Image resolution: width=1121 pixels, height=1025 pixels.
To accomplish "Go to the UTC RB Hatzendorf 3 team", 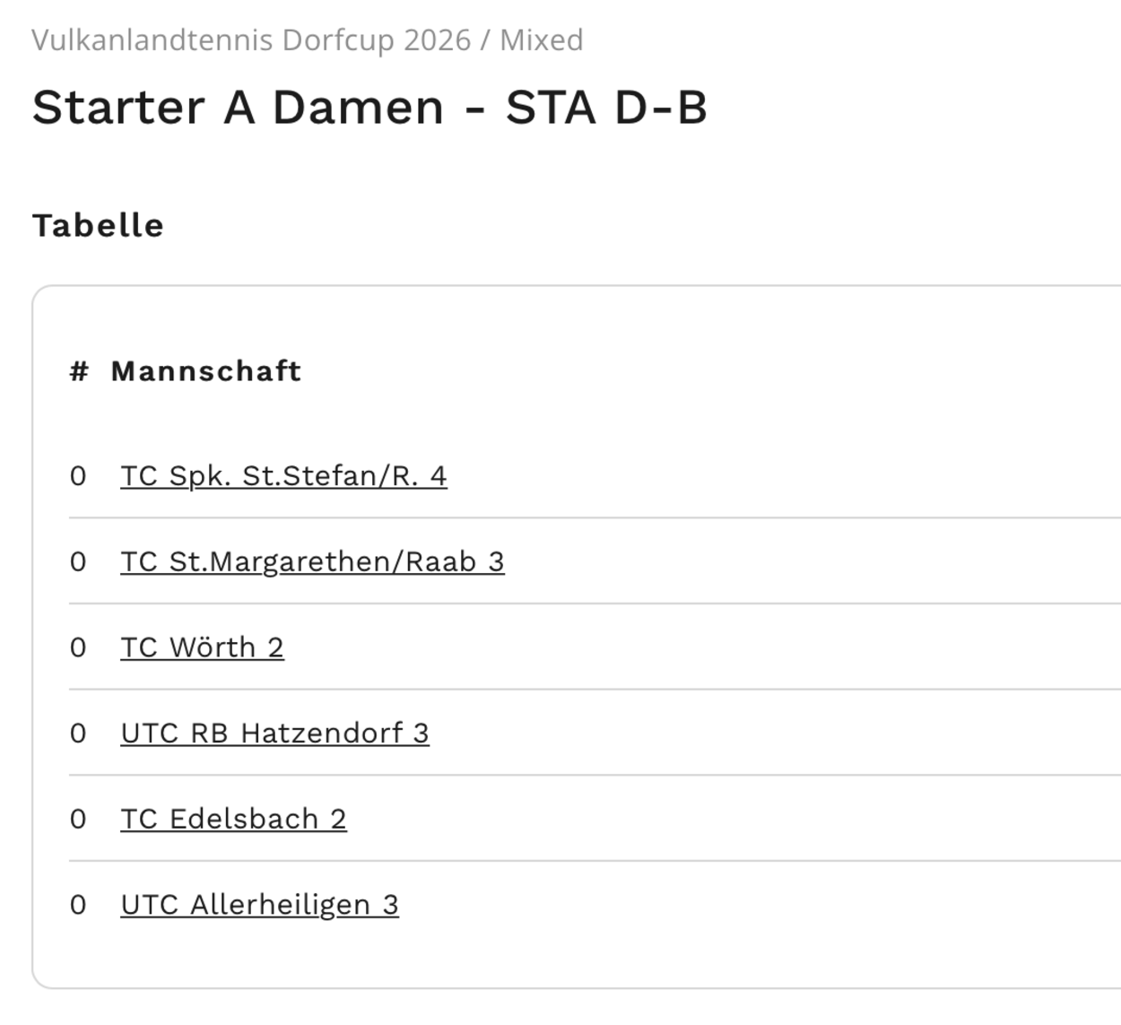I will coord(274,734).
